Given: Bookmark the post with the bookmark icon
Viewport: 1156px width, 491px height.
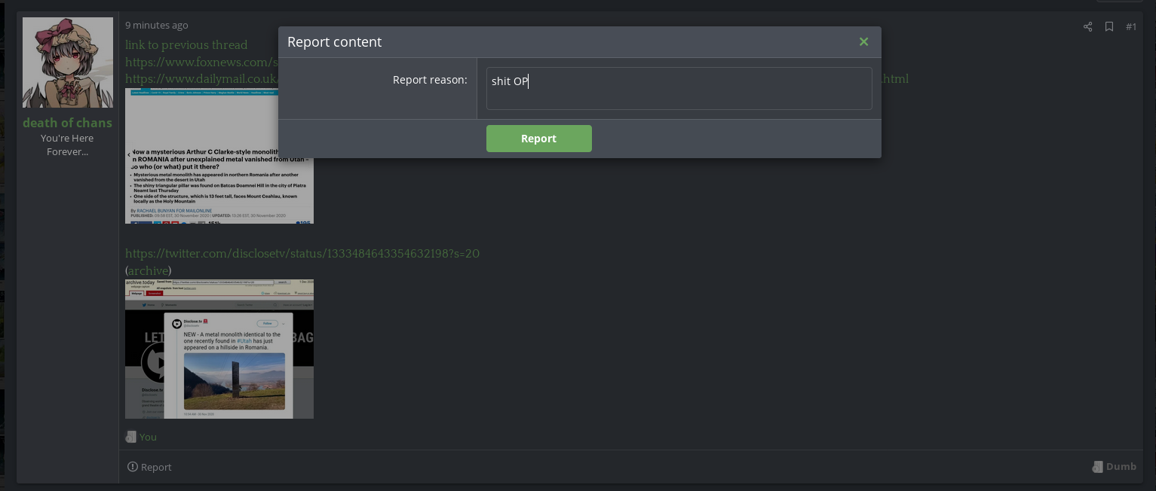Looking at the screenshot, I should (x=1109, y=26).
